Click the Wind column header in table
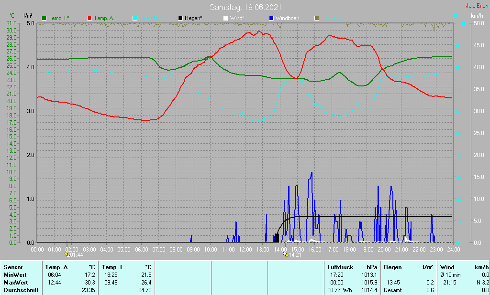This screenshot has height=295, width=490. (x=447, y=267)
